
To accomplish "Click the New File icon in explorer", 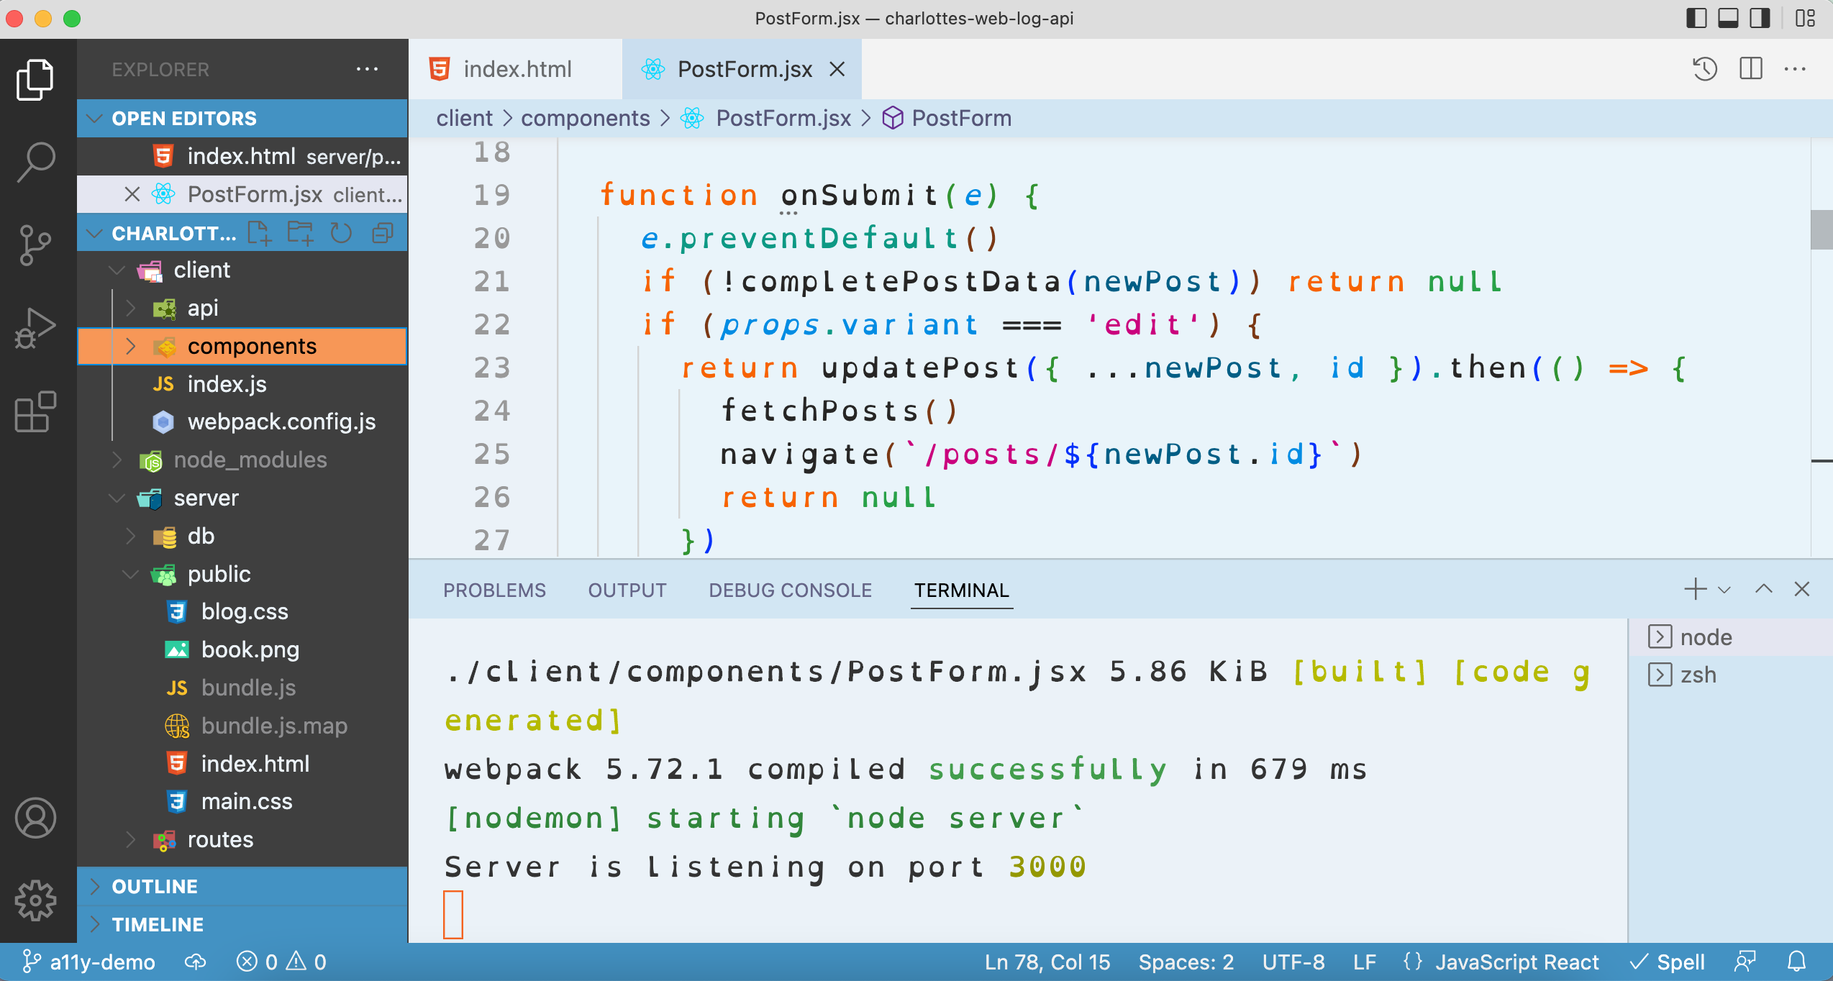I will [x=258, y=234].
